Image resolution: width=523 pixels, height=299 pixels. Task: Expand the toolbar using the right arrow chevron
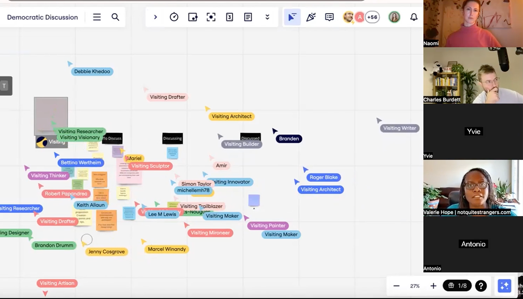pos(155,17)
